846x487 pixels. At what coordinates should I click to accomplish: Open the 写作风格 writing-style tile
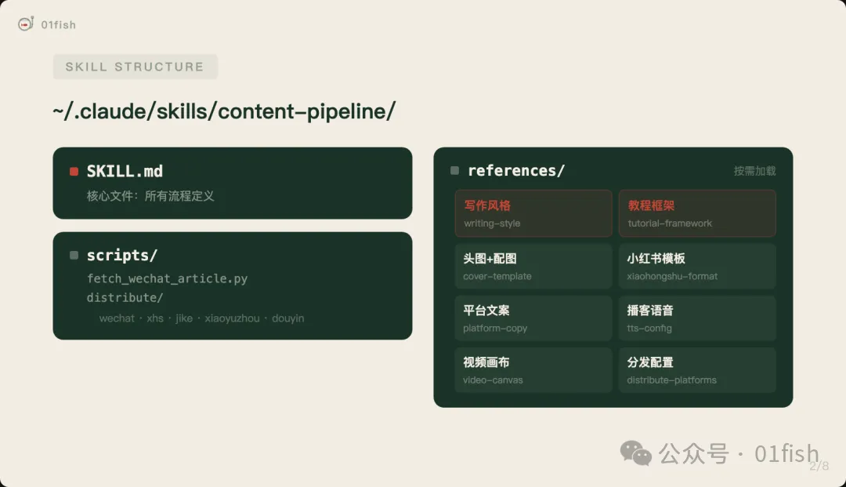pos(533,213)
